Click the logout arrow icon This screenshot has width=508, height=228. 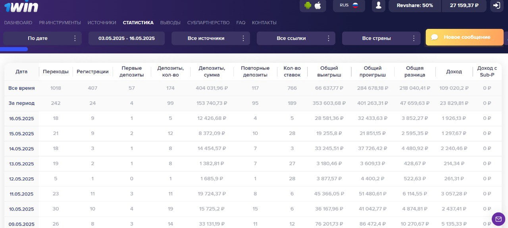point(496,6)
